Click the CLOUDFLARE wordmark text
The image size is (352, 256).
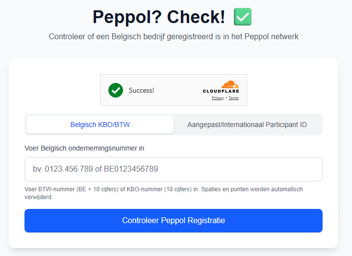point(221,92)
